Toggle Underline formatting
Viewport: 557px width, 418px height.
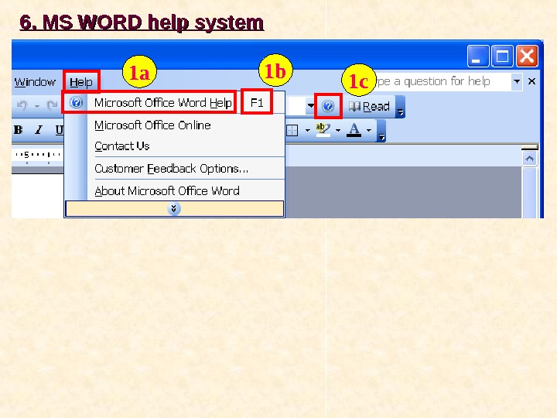tap(60, 130)
